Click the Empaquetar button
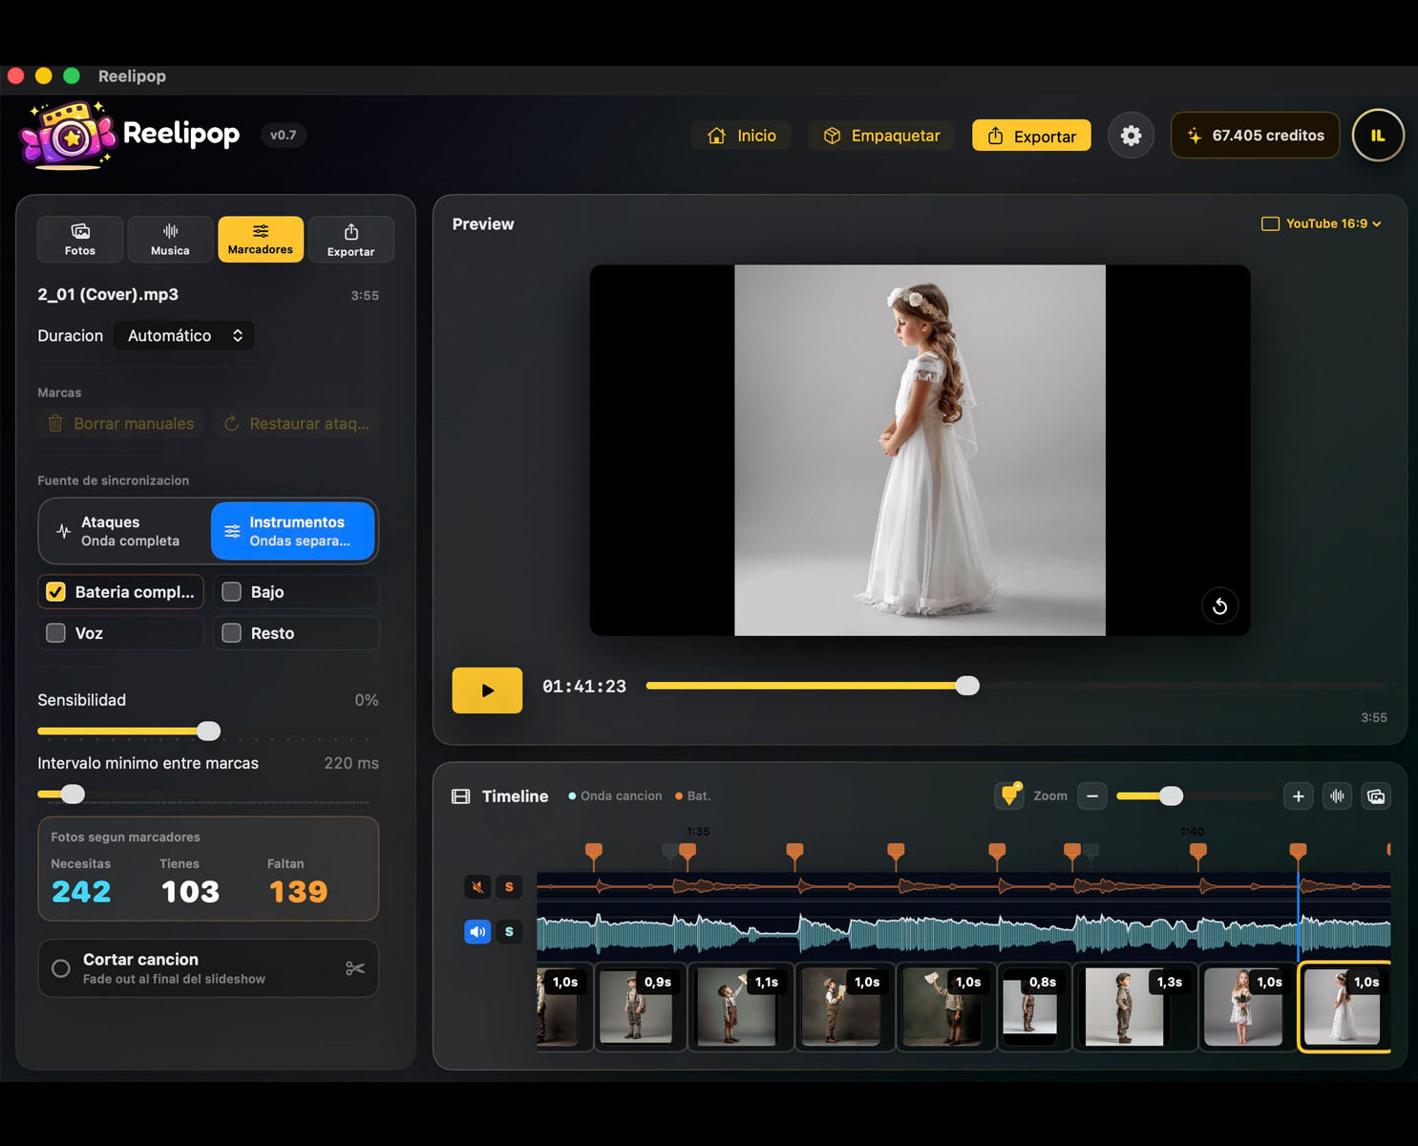1418x1146 pixels. pyautogui.click(x=881, y=136)
